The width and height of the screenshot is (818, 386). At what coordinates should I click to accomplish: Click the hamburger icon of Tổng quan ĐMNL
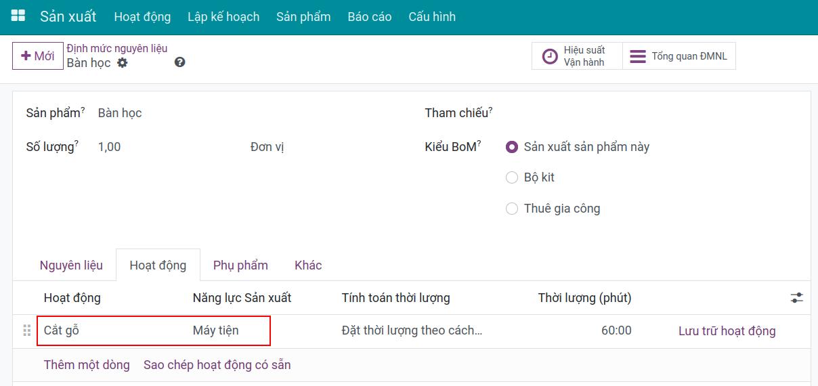tap(638, 56)
